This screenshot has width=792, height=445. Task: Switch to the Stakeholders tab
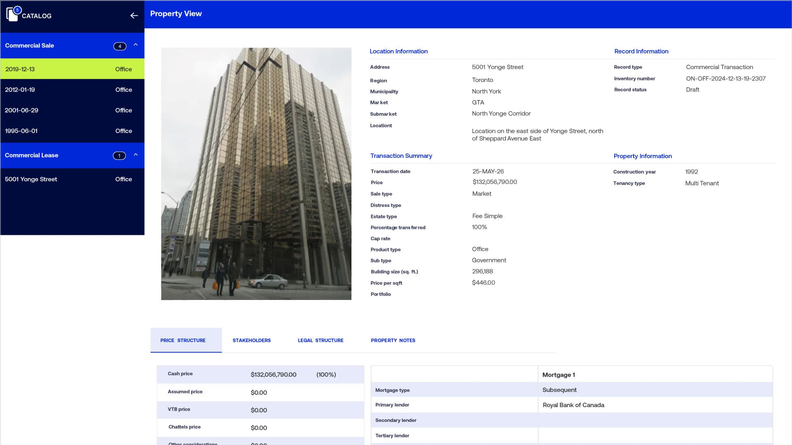click(x=252, y=340)
